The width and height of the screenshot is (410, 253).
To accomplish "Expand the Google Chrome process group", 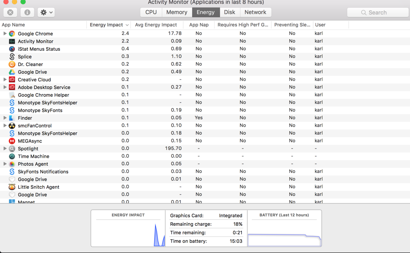I will coord(5,34).
